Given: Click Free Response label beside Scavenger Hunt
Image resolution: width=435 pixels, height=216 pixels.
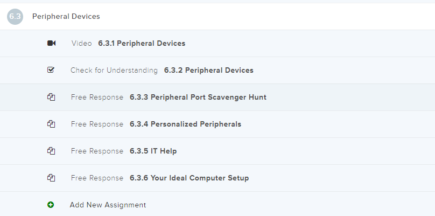Looking at the screenshot, I should [x=97, y=97].
